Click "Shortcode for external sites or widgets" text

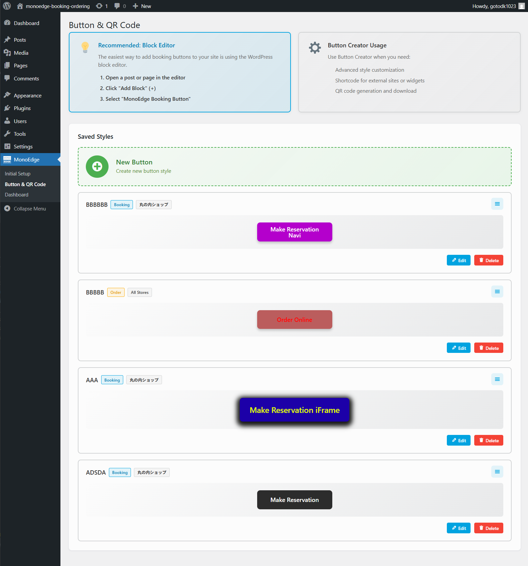(380, 80)
